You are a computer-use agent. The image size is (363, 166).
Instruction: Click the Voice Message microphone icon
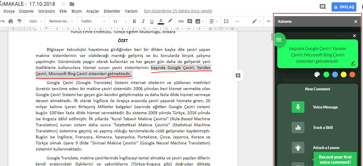coord(298,107)
